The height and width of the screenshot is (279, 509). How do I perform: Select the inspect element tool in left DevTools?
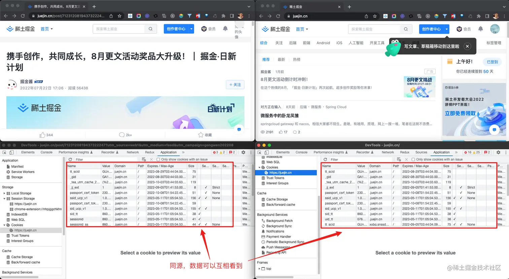(4, 152)
